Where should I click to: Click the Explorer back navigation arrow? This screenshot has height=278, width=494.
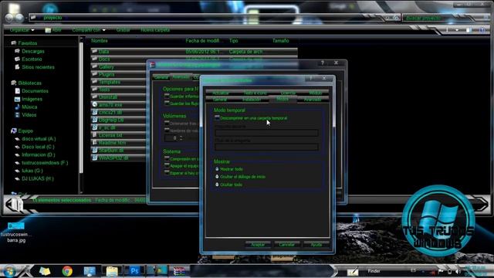[9, 18]
